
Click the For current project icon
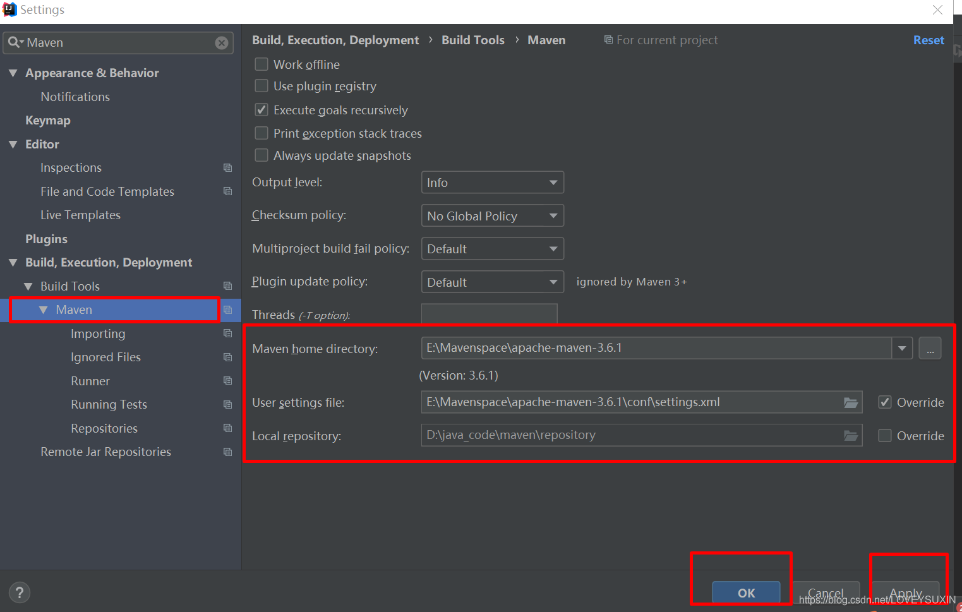click(x=608, y=40)
